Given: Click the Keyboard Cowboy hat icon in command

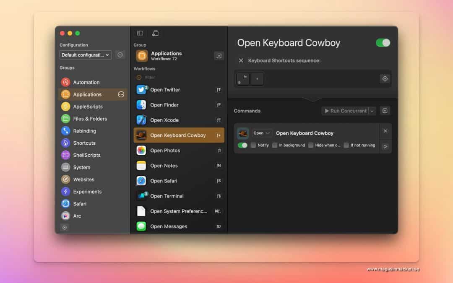Looking at the screenshot, I should point(243,133).
